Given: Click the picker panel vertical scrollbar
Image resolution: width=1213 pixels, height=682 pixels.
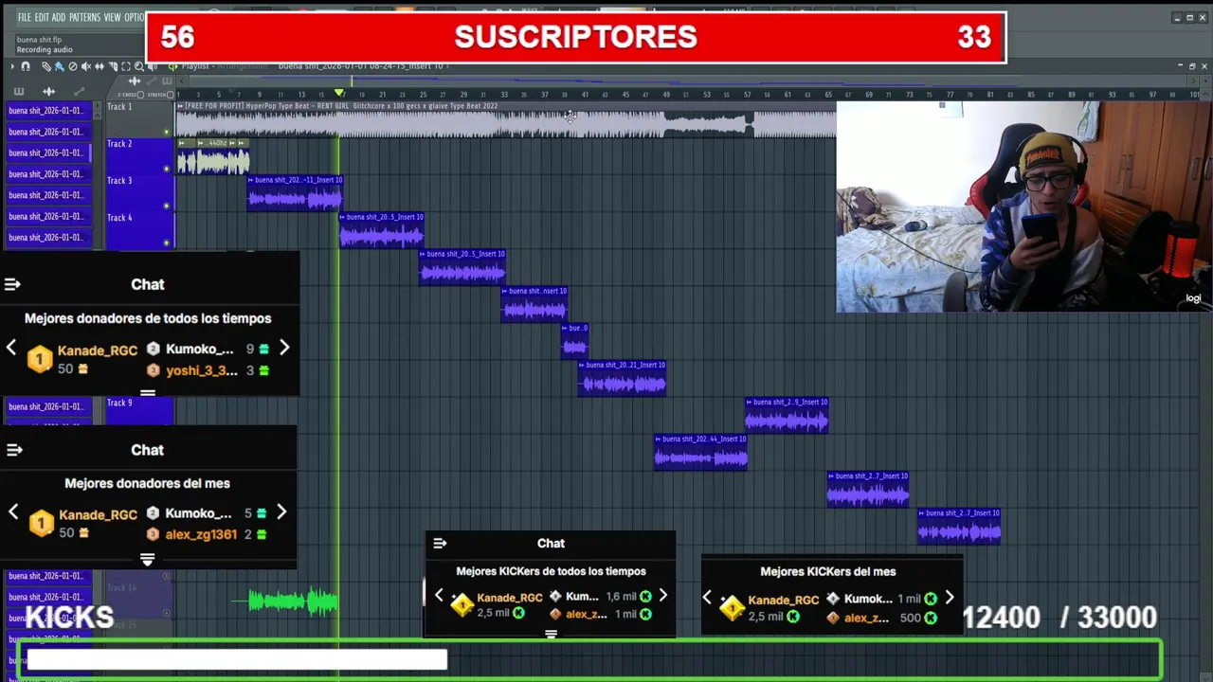Looking at the screenshot, I should pos(97,175).
